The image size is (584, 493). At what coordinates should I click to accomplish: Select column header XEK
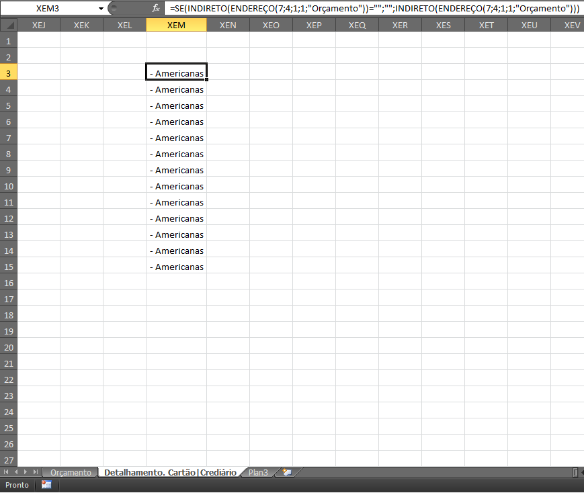coord(81,25)
